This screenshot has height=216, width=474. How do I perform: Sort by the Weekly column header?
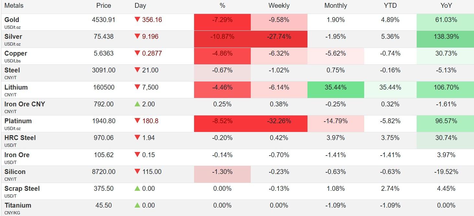point(279,5)
